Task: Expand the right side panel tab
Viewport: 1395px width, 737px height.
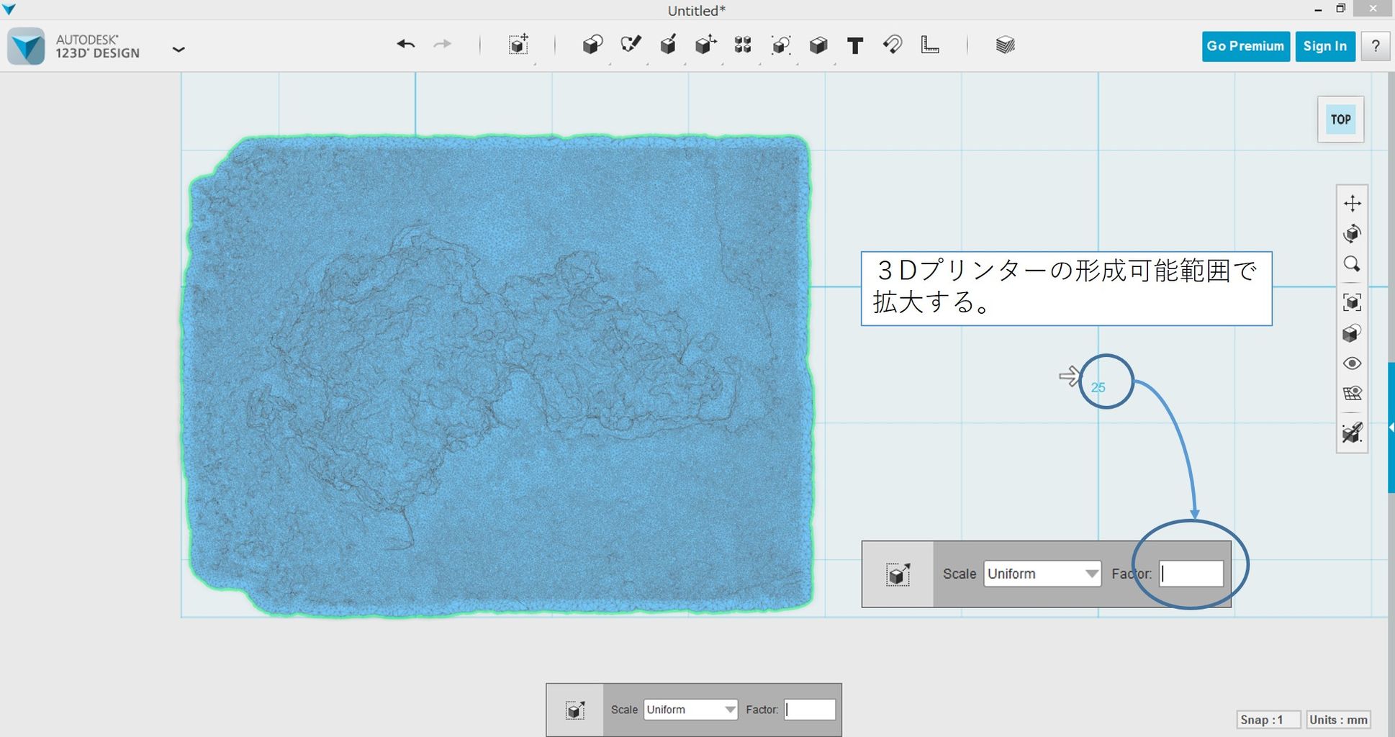Action: 1391,428
